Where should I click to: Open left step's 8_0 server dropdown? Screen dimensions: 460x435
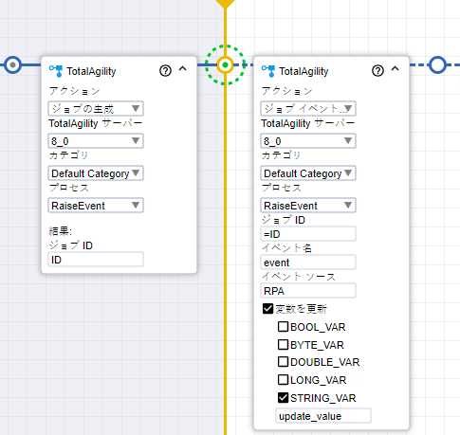pyautogui.click(x=96, y=141)
